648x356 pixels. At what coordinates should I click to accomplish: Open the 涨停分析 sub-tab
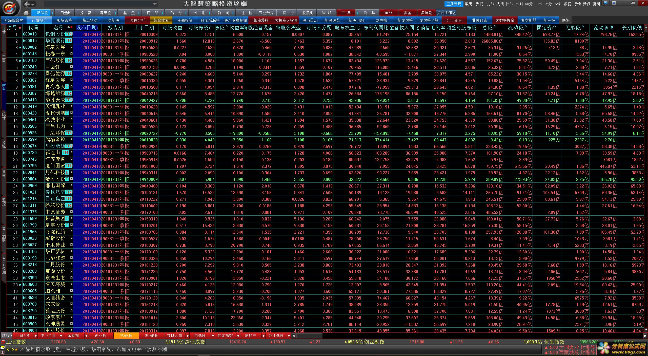pyautogui.click(x=137, y=20)
